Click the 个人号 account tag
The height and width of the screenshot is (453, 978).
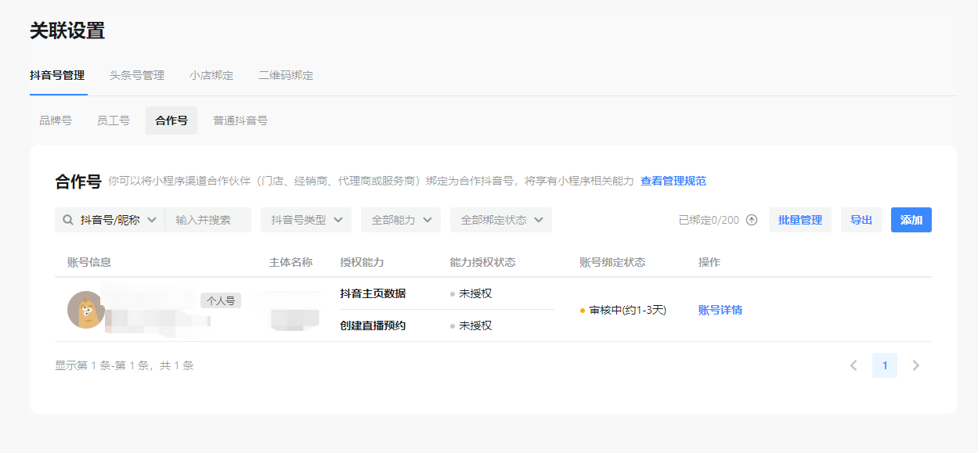pyautogui.click(x=221, y=300)
